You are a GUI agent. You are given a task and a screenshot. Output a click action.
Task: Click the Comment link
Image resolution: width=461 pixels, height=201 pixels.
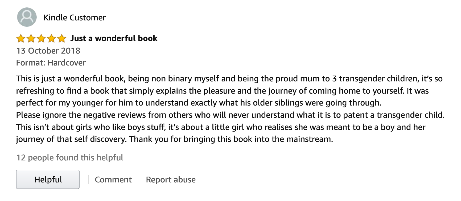pyautogui.click(x=113, y=180)
